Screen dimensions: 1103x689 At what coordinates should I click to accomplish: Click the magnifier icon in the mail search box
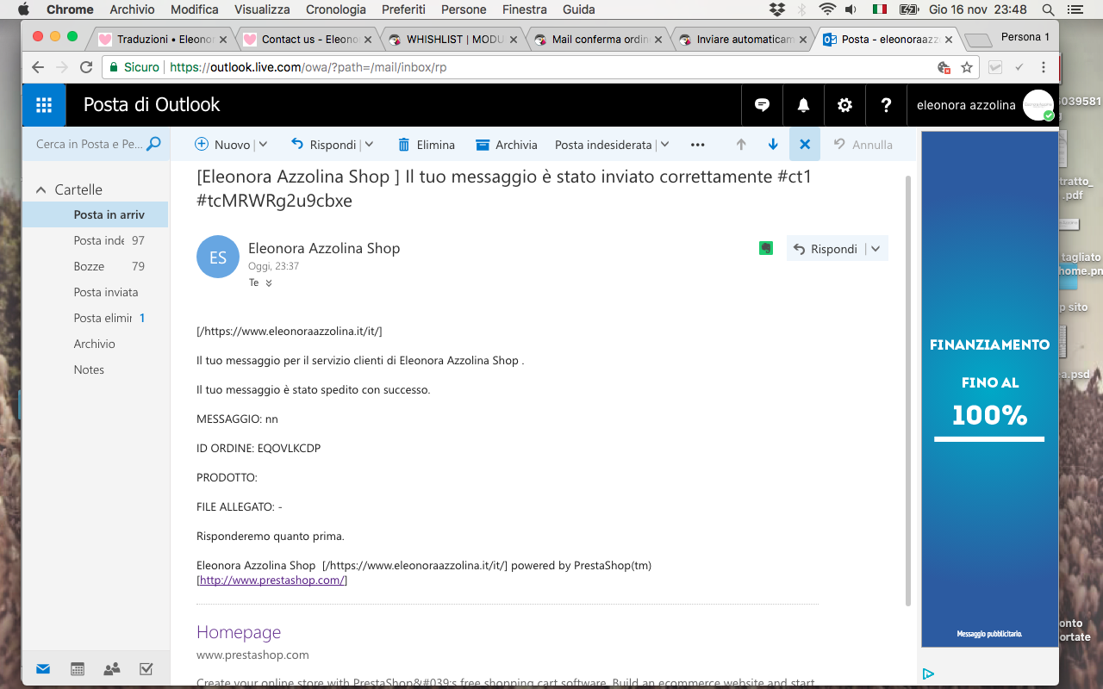(x=153, y=144)
